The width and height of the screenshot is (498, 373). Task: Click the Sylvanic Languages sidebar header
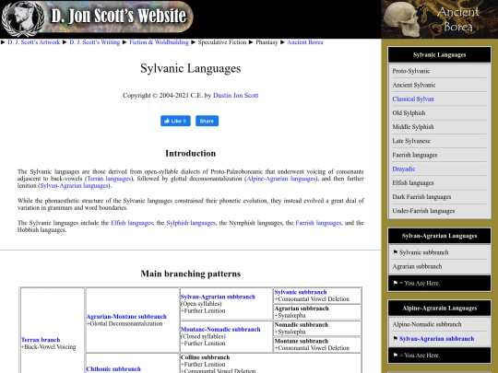click(440, 54)
